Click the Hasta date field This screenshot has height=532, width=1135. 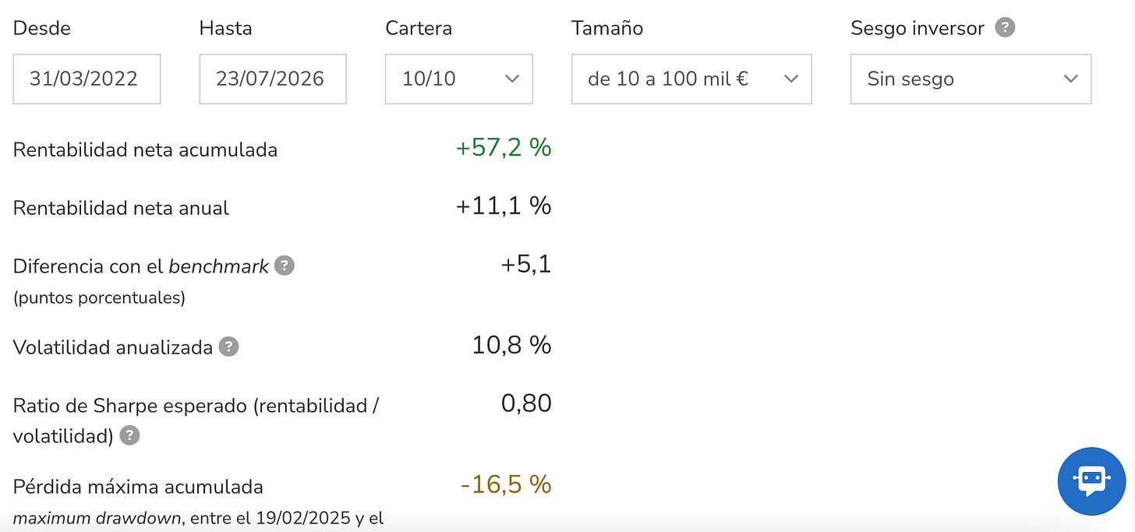[x=273, y=79]
